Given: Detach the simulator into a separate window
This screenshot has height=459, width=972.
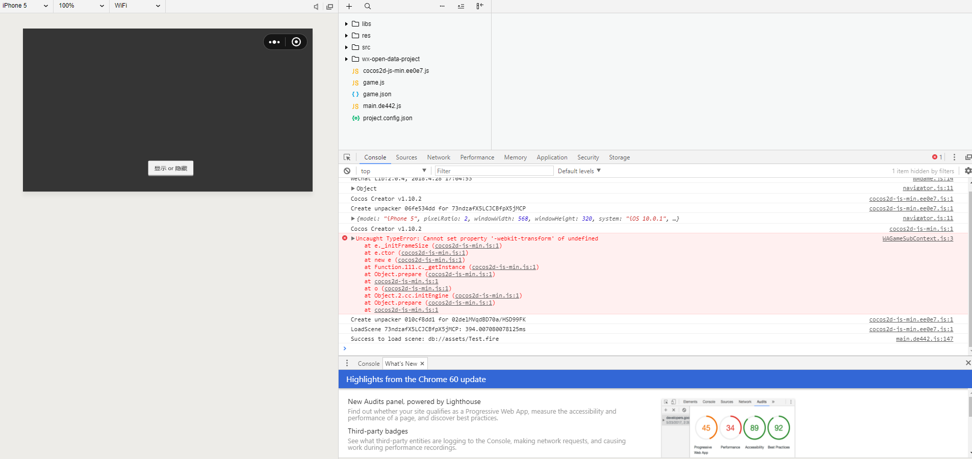Looking at the screenshot, I should click(x=330, y=7).
